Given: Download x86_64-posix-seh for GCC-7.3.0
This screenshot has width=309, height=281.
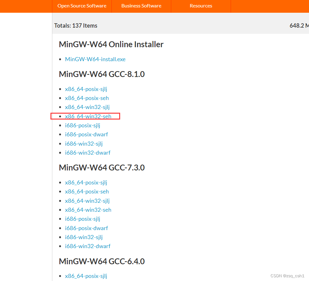Looking at the screenshot, I should tap(87, 191).
